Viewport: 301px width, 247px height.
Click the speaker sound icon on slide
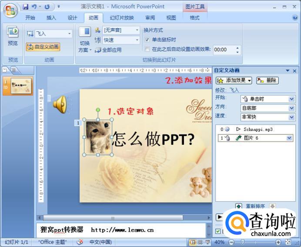coord(60,104)
